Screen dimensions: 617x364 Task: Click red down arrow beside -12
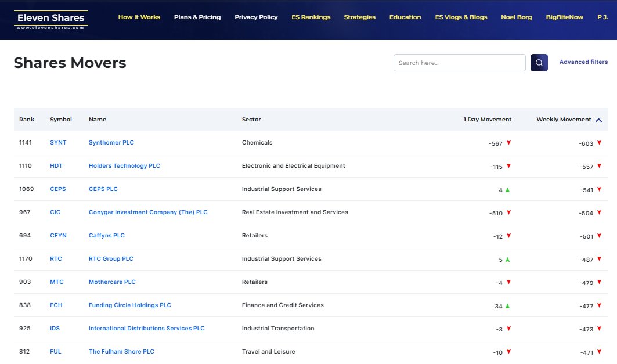tap(508, 236)
